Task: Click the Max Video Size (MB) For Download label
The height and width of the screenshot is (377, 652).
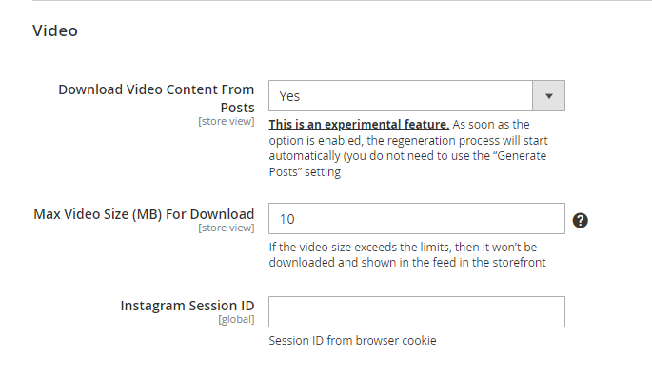Action: 144,214
